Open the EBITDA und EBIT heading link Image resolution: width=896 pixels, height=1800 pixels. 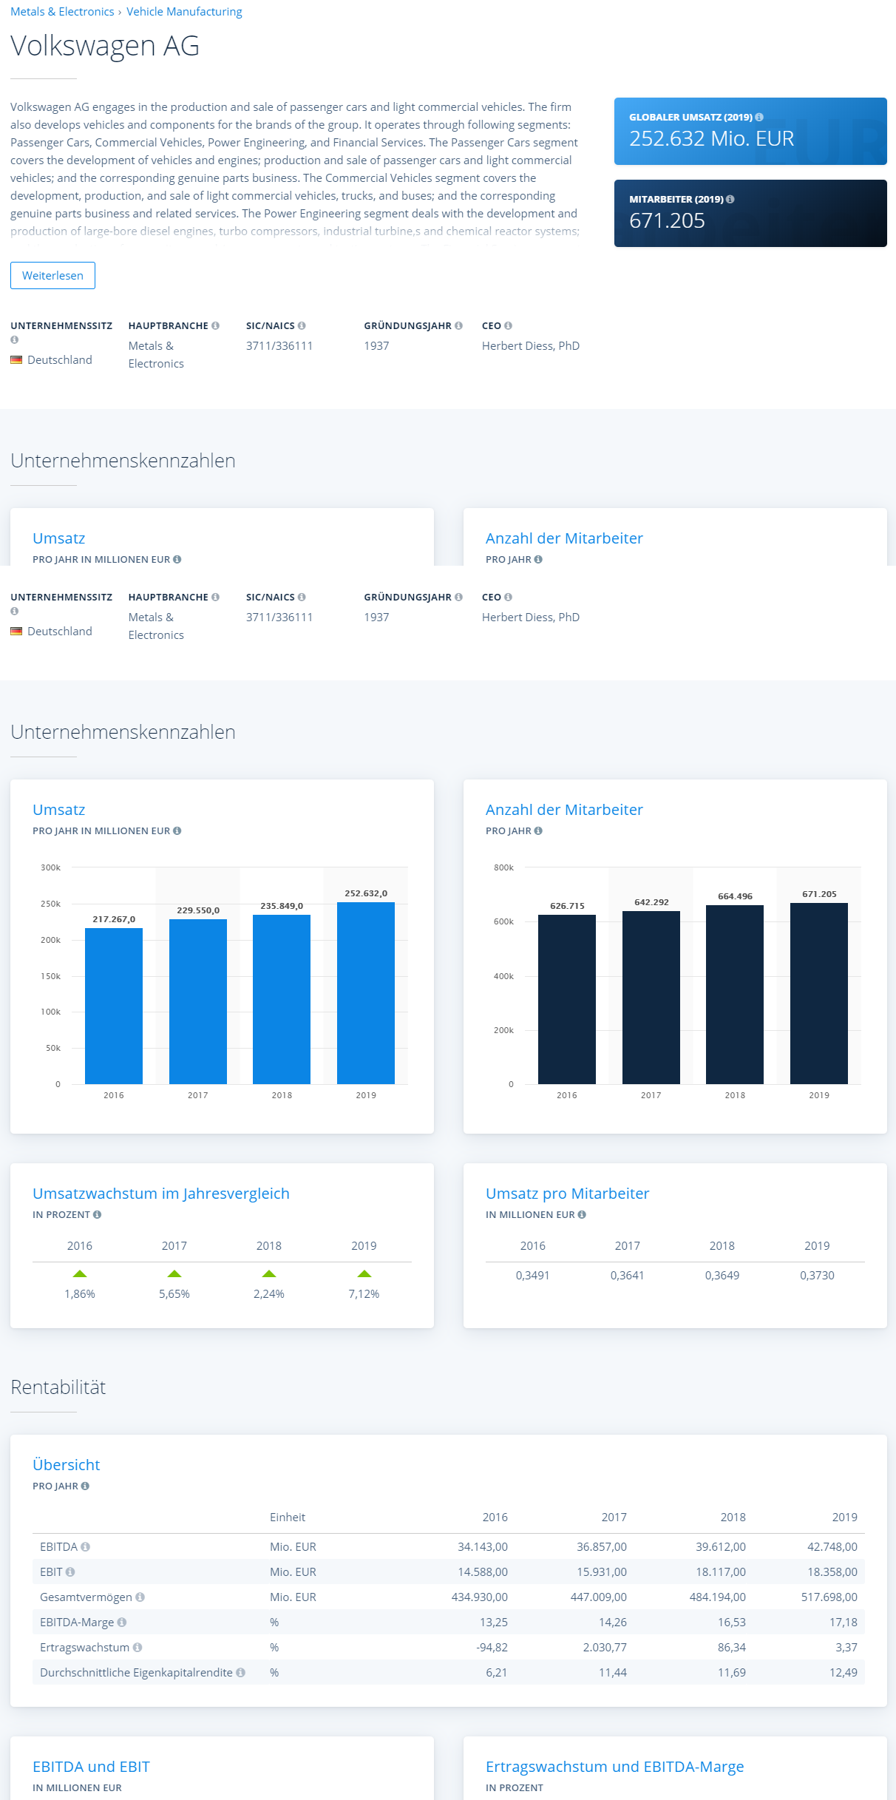click(91, 1766)
